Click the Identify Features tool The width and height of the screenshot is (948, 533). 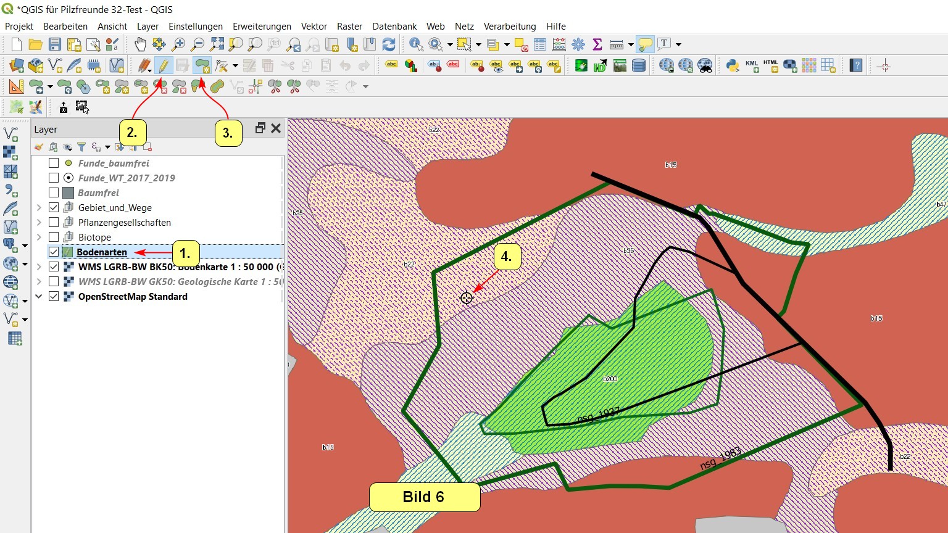(416, 44)
